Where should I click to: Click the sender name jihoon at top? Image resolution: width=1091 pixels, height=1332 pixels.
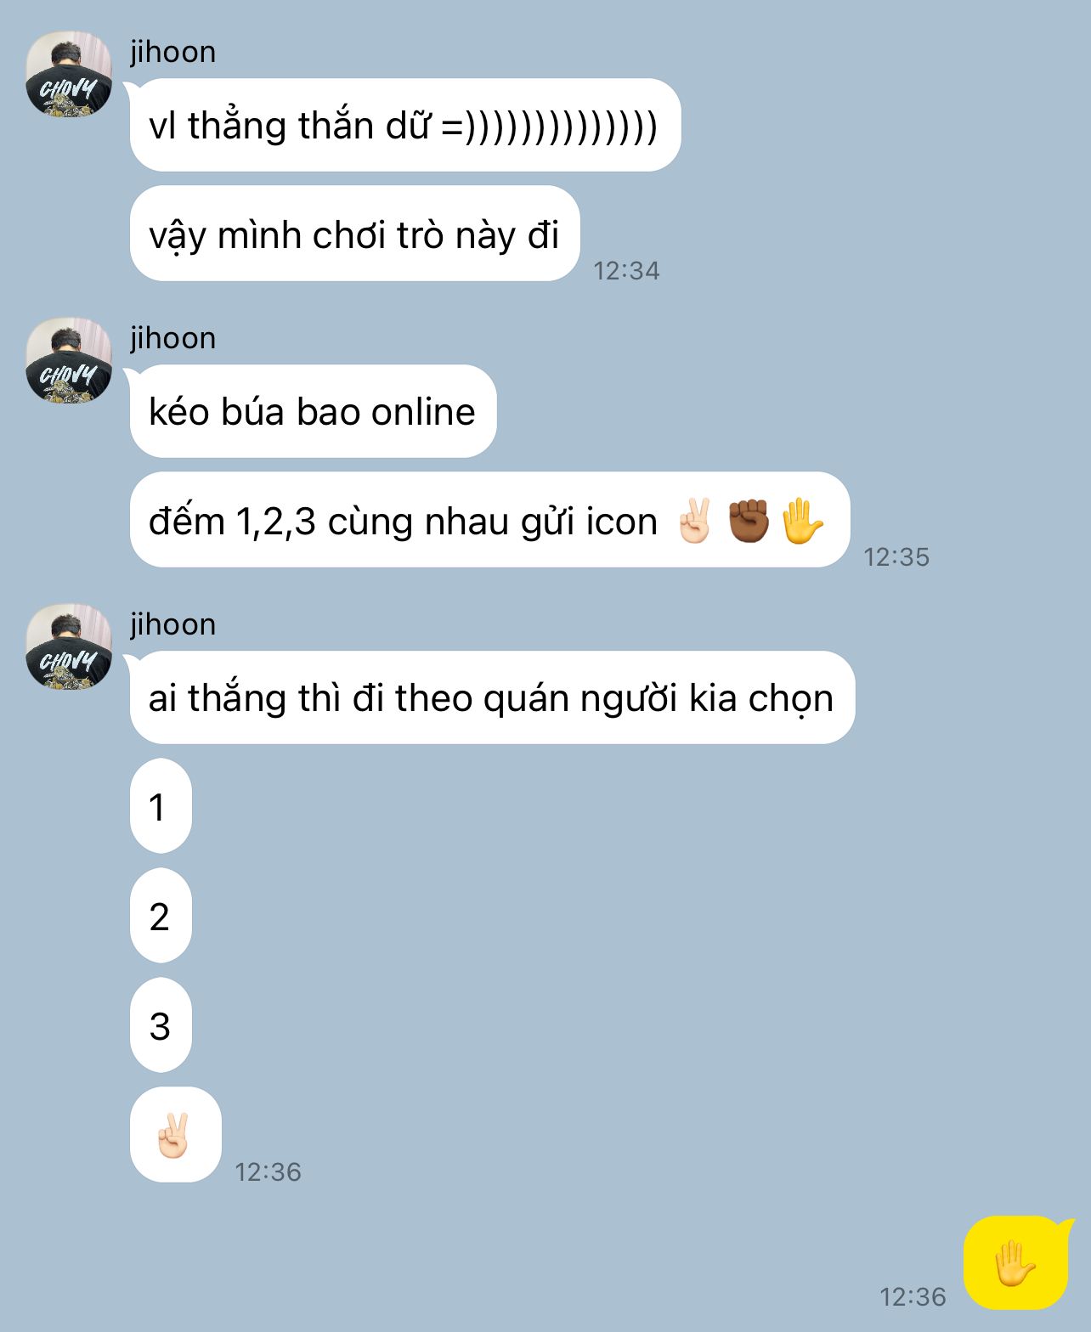pos(172,52)
